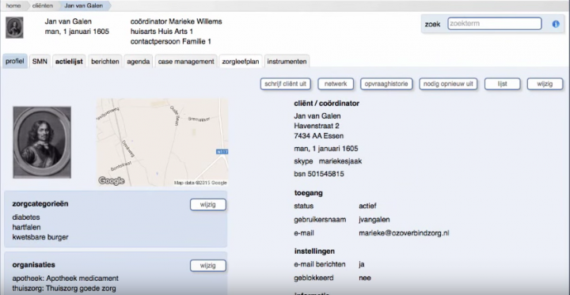
Task: Click the e-mail marieke@ozoverbindzorg.nl
Action: tap(404, 233)
